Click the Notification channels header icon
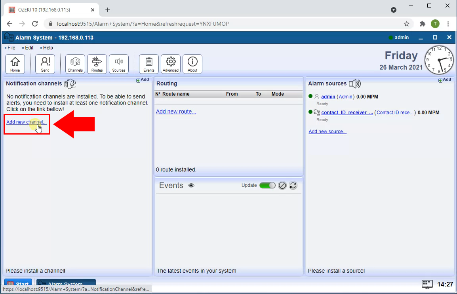 70,84
